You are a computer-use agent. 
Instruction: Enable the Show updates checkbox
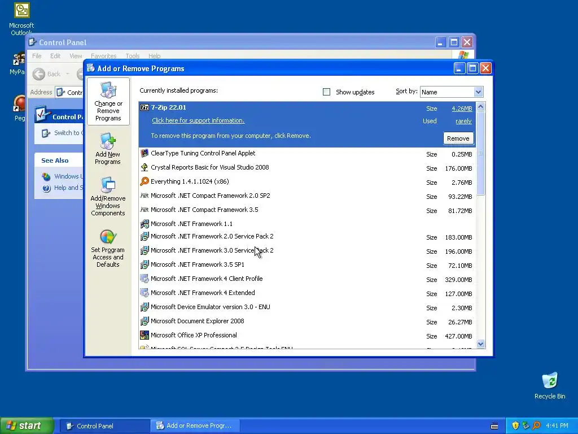(x=326, y=92)
